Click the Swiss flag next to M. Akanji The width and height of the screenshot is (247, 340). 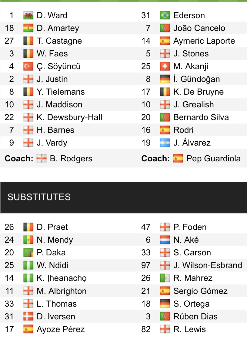tap(165, 66)
